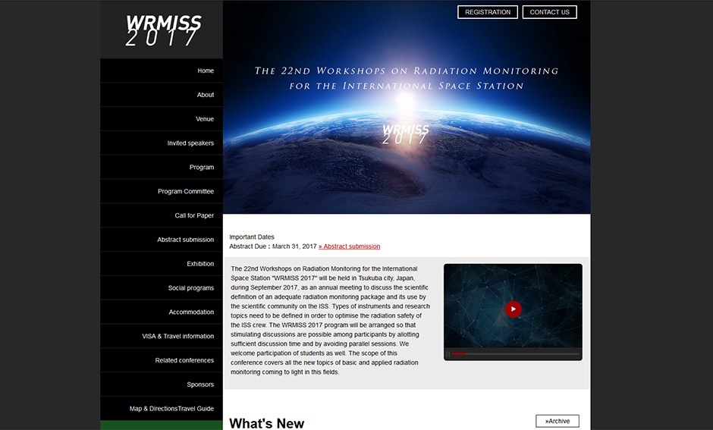Open the Contact Us page
The image size is (713, 430).
549,12
